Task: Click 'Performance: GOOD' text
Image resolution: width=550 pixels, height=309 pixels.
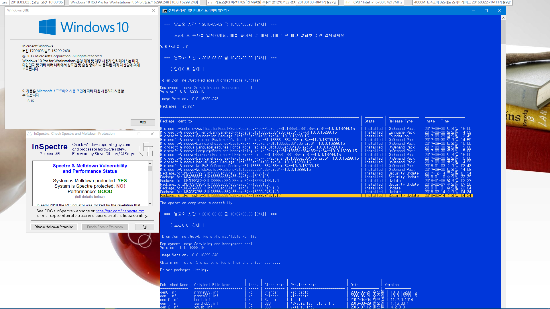Action: point(90,192)
